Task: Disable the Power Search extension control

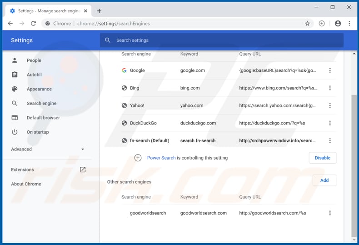Action: (322, 158)
